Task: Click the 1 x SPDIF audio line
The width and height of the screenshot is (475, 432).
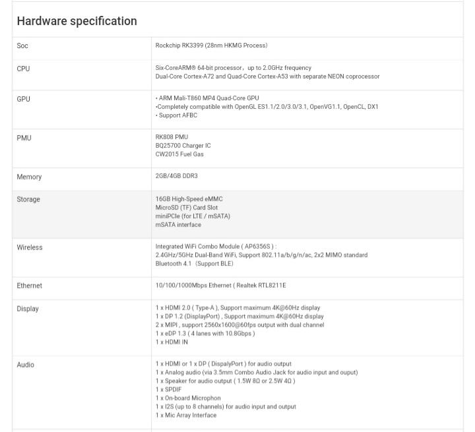Action: coord(168,390)
